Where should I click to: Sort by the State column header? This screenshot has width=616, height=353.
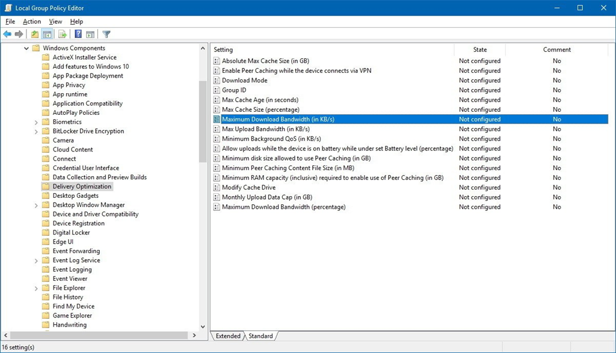[x=479, y=49]
